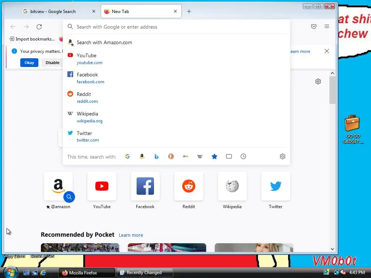This screenshot has width=371, height=278.
Task: Search history with the clock icon
Action: click(243, 156)
